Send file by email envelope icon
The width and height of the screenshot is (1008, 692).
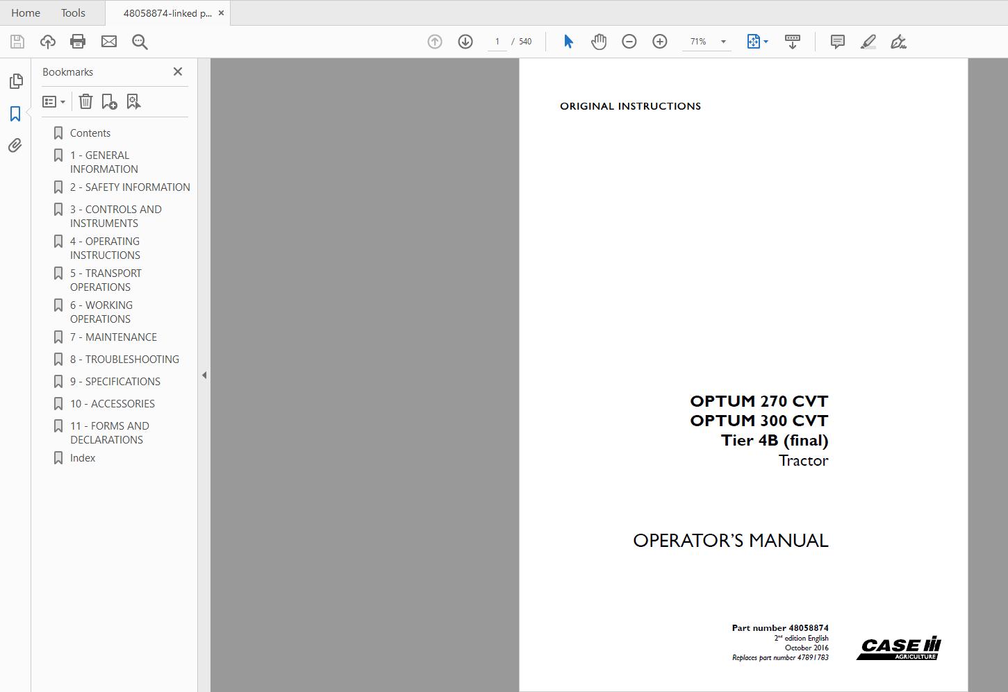point(109,42)
